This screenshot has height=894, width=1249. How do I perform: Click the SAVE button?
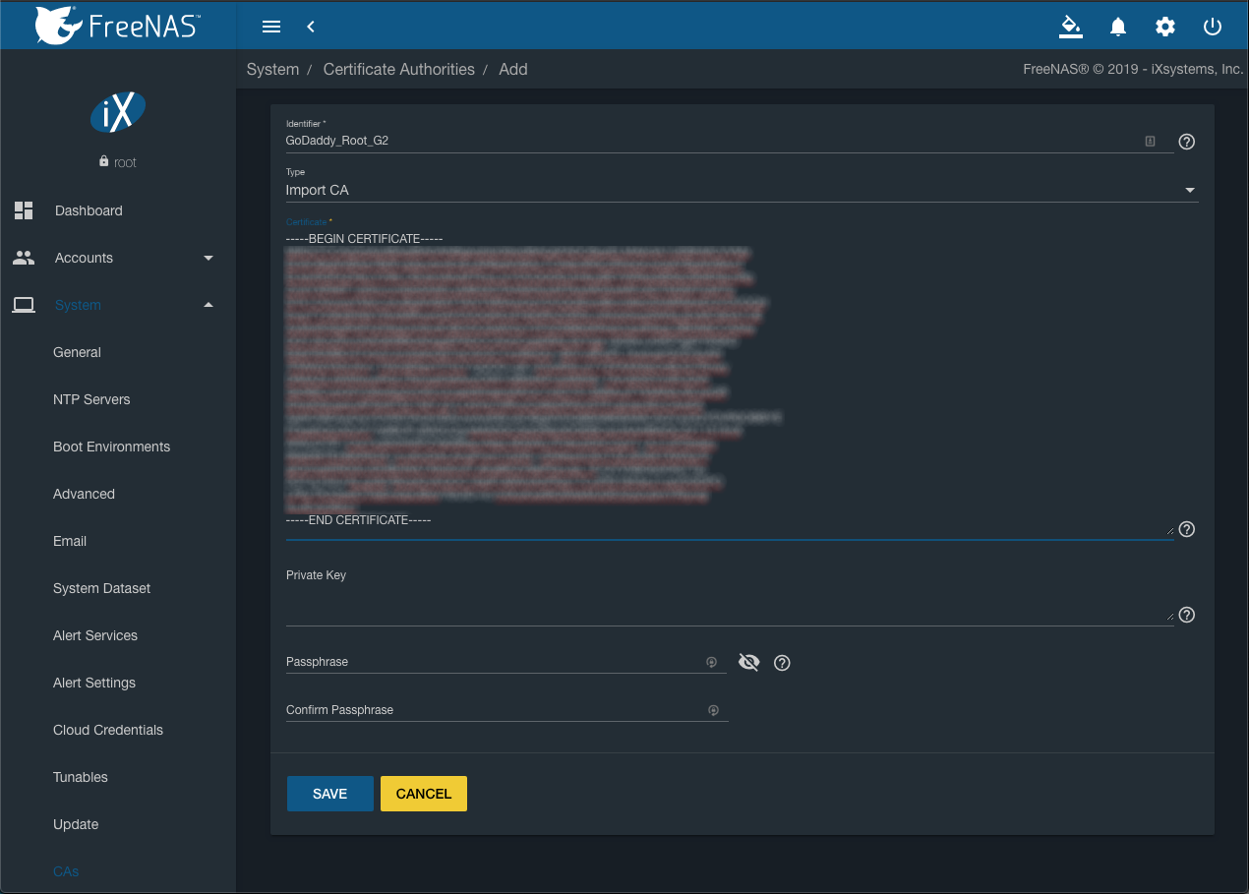(329, 794)
